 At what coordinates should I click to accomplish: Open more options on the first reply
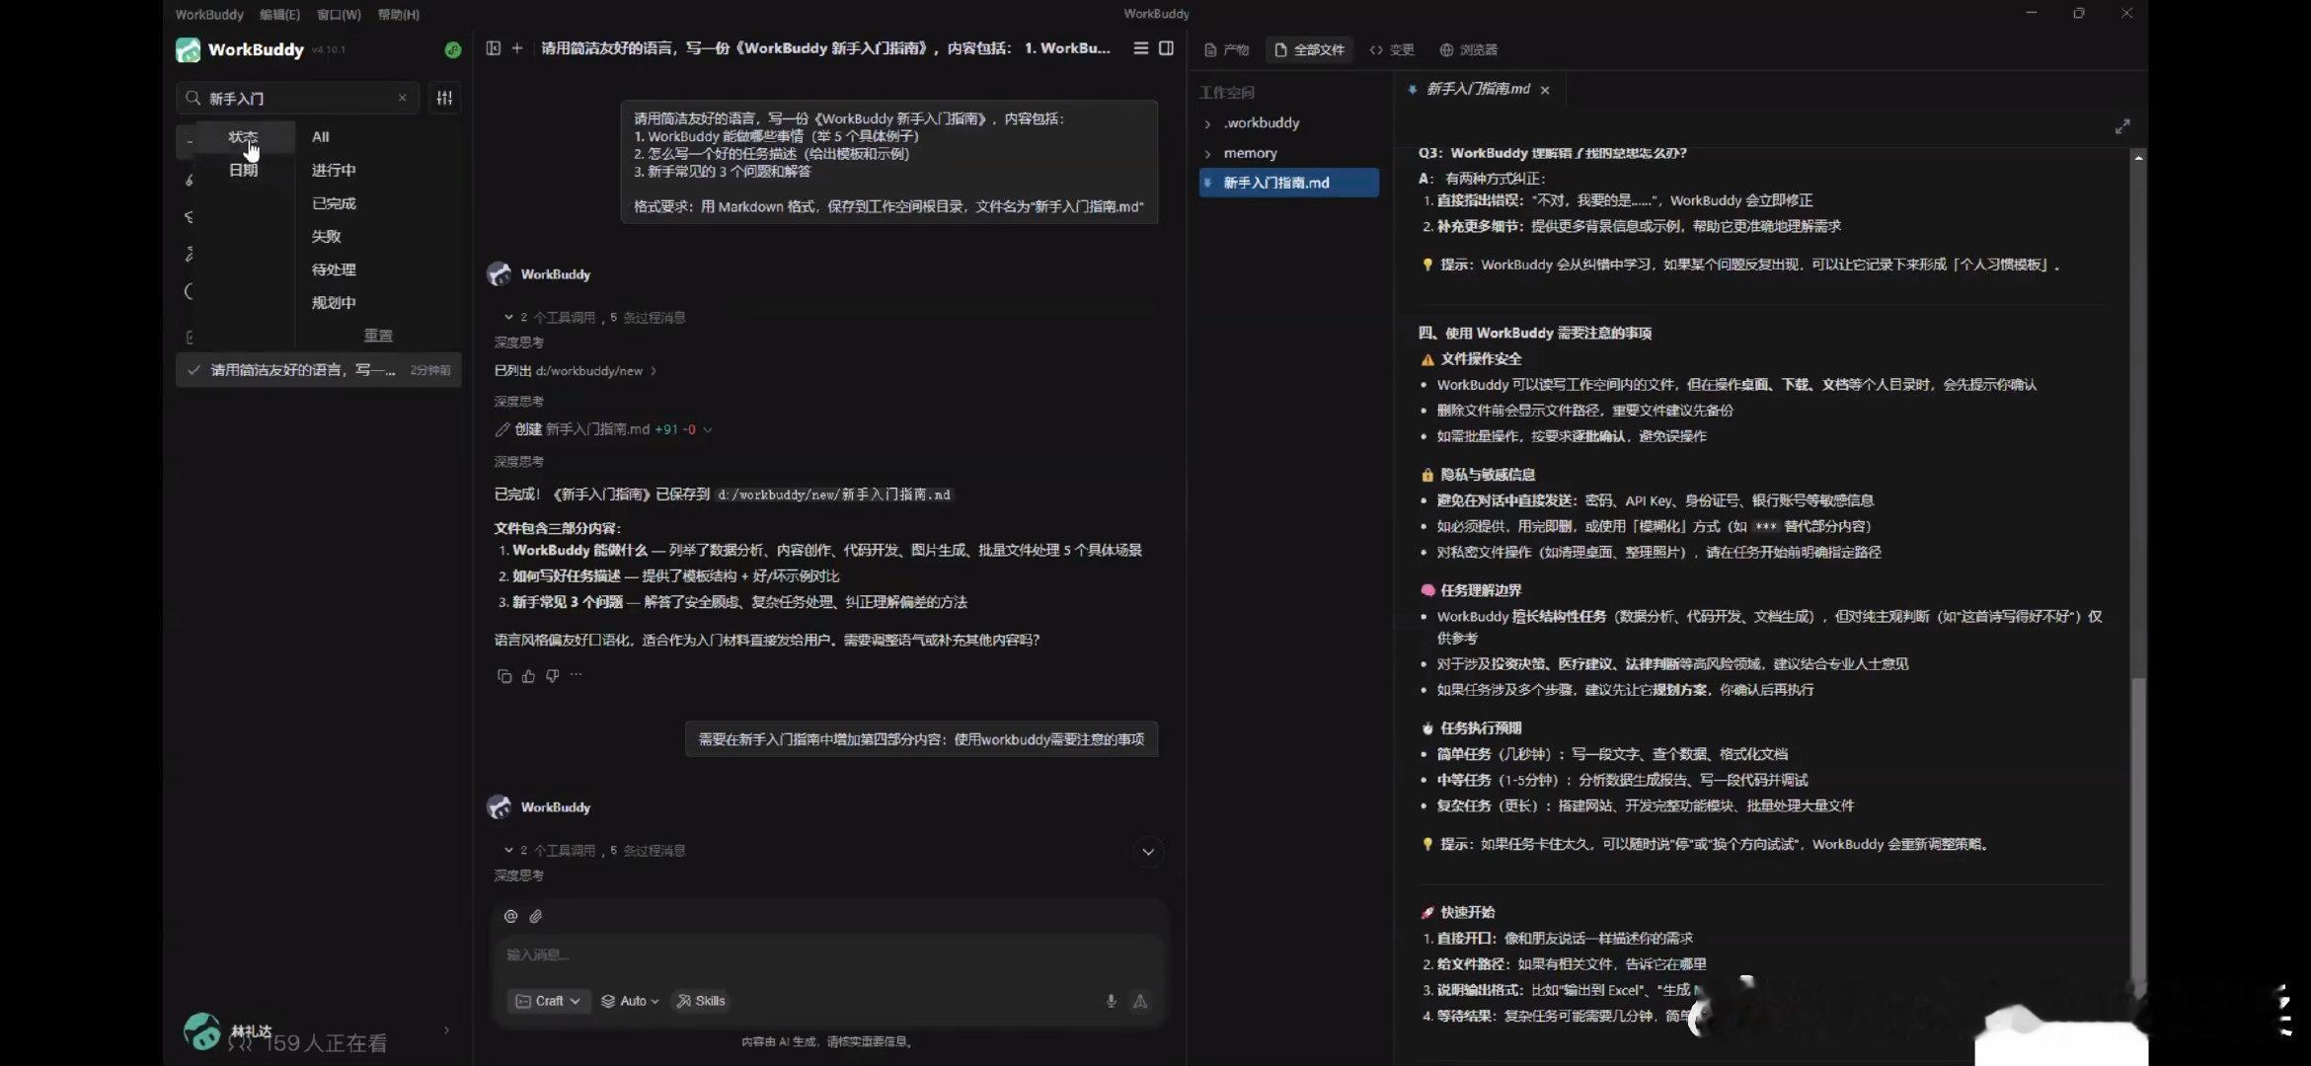coord(577,675)
